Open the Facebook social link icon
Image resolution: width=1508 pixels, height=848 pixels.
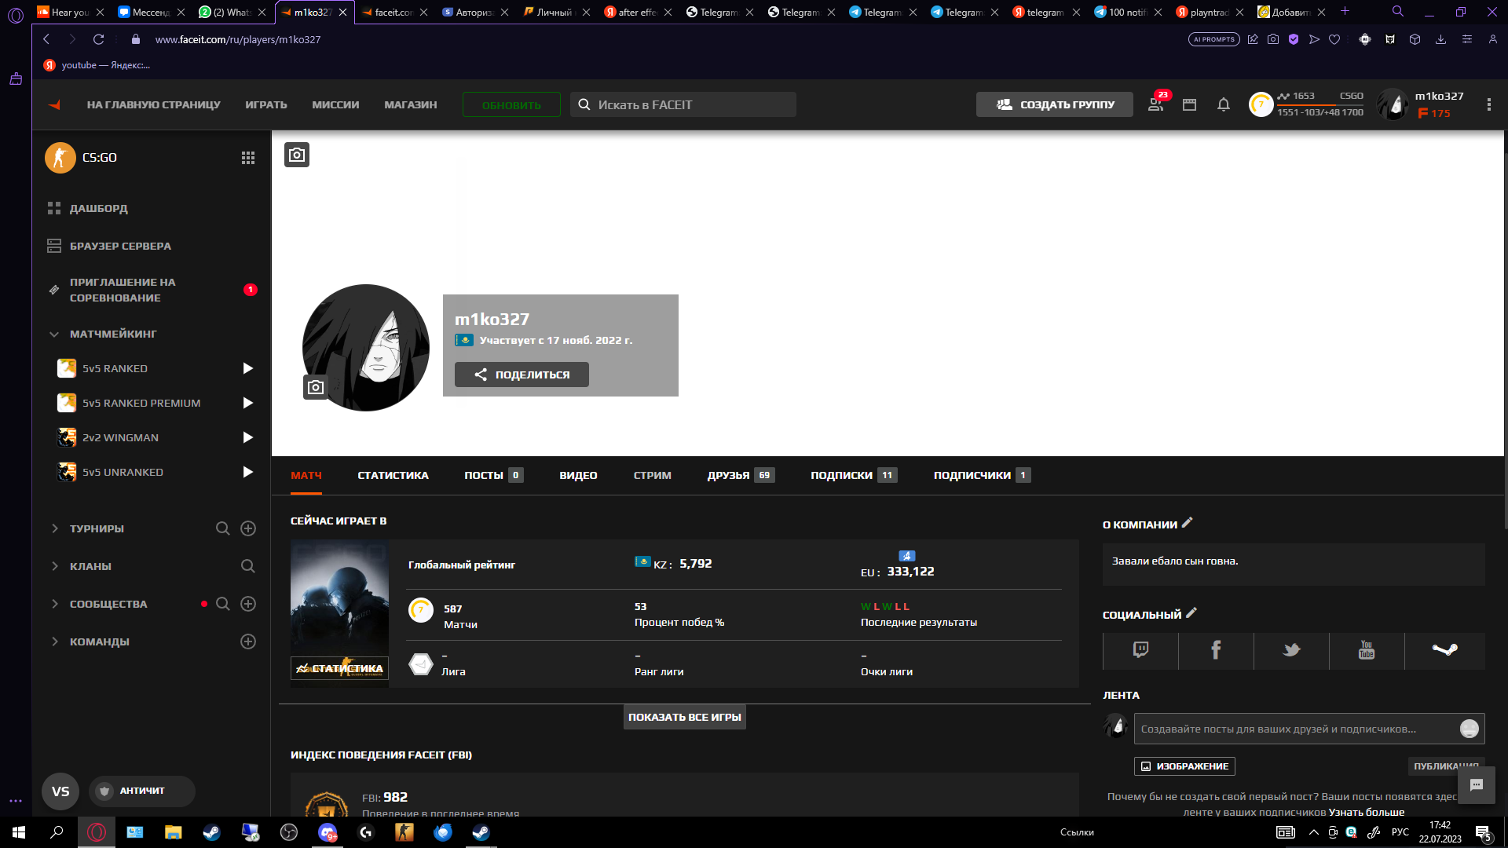[x=1216, y=651]
